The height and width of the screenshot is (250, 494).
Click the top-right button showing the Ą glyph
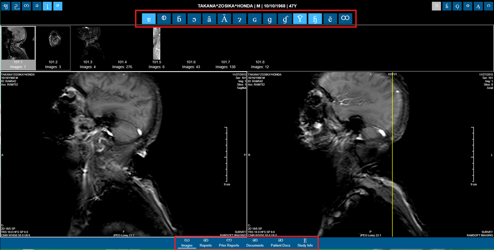coord(477,6)
